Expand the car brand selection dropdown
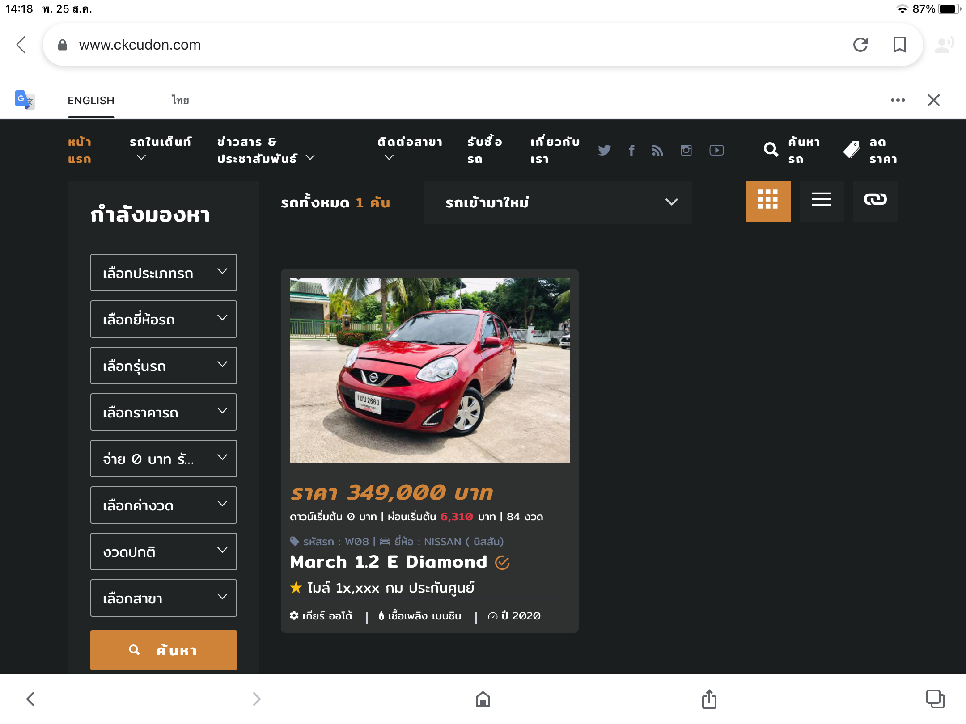This screenshot has height=724, width=966. pos(164,319)
